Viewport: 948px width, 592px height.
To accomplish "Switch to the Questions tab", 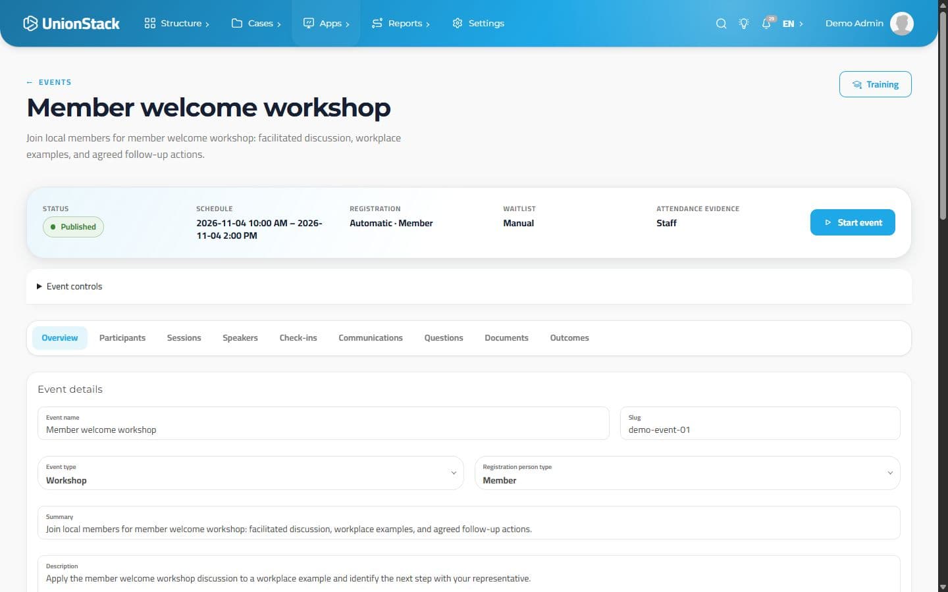I will pyautogui.click(x=444, y=338).
